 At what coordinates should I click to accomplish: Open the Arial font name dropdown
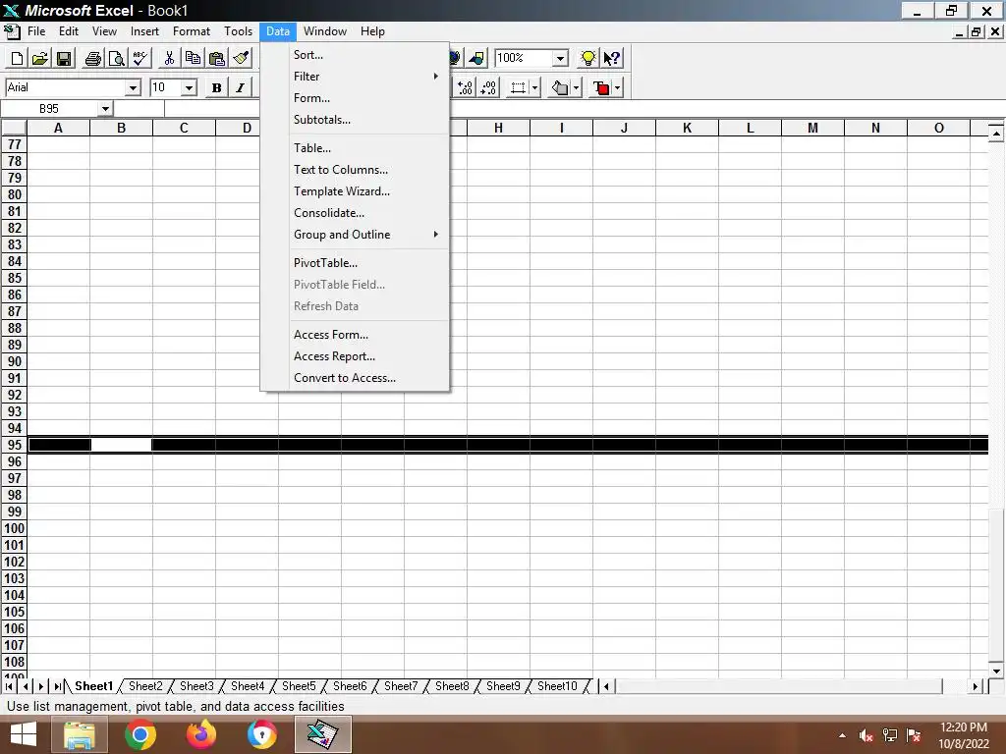pos(133,87)
